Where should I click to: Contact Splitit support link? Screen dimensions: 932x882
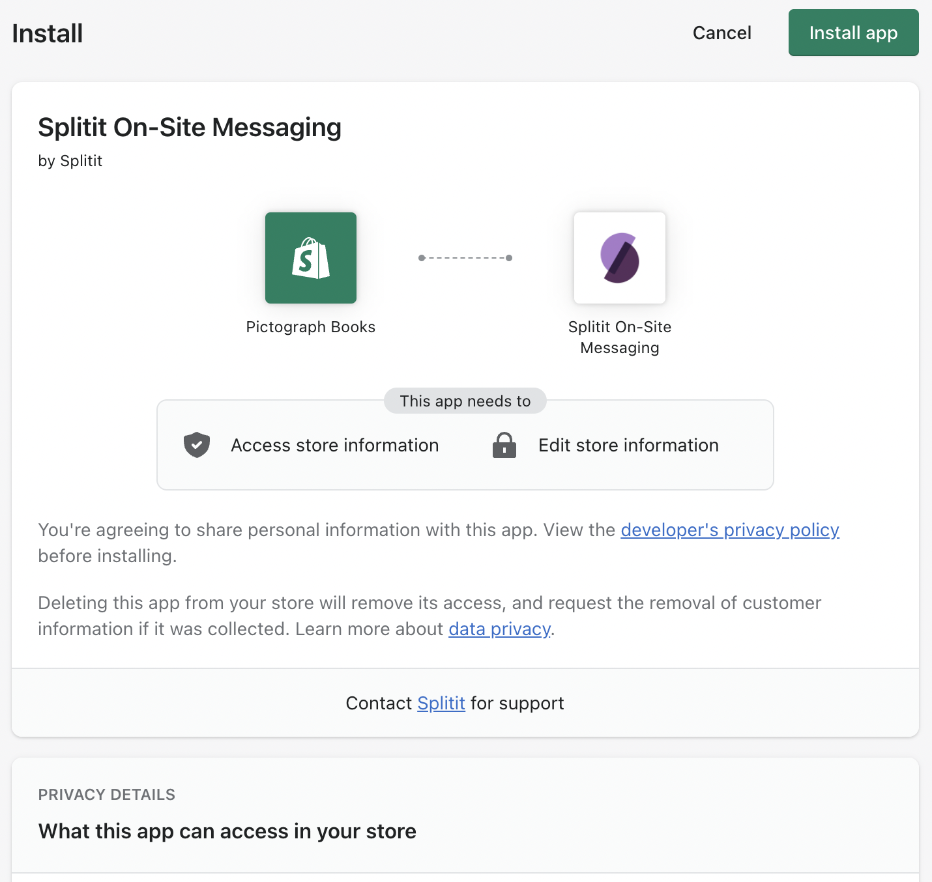[x=441, y=703]
